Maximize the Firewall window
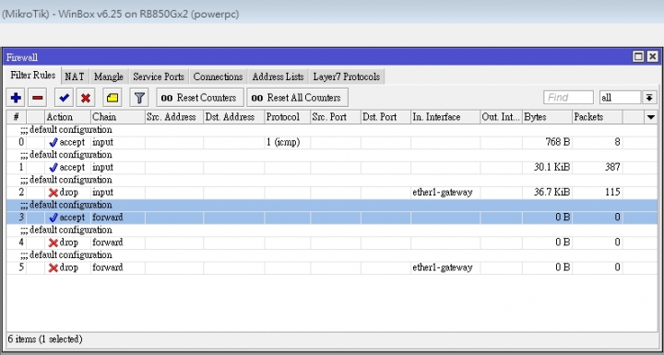Image resolution: width=664 pixels, height=355 pixels. pos(638,56)
